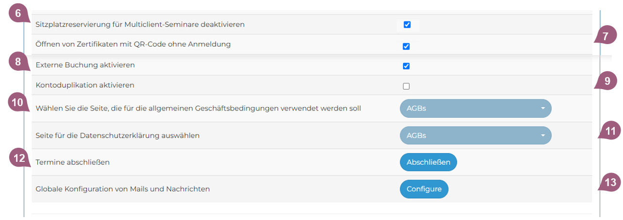Click the number 6 callout marker
Image resolution: width=623 pixels, height=220 pixels.
[18, 13]
